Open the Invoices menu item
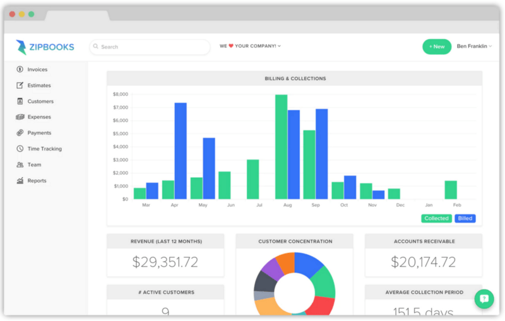 tap(37, 69)
